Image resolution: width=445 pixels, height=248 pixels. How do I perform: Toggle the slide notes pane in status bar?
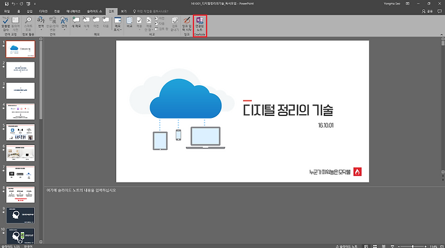(346, 246)
